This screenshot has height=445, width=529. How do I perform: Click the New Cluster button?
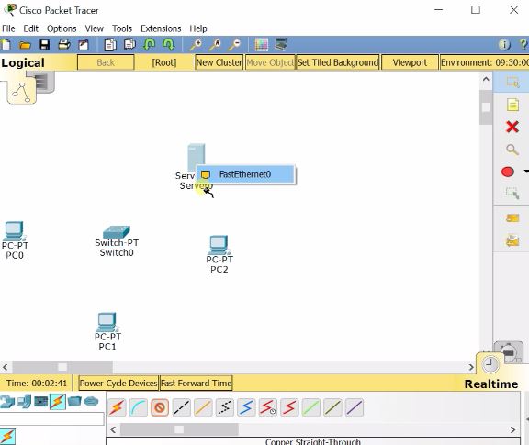(219, 62)
